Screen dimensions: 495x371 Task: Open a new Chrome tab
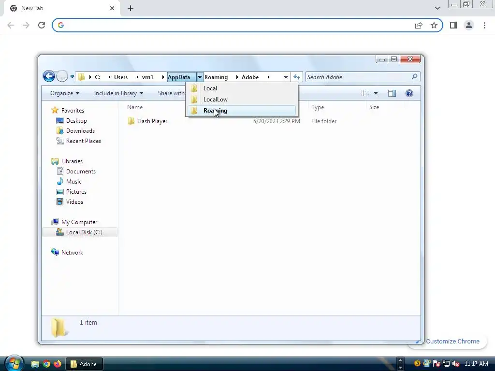coord(131,8)
